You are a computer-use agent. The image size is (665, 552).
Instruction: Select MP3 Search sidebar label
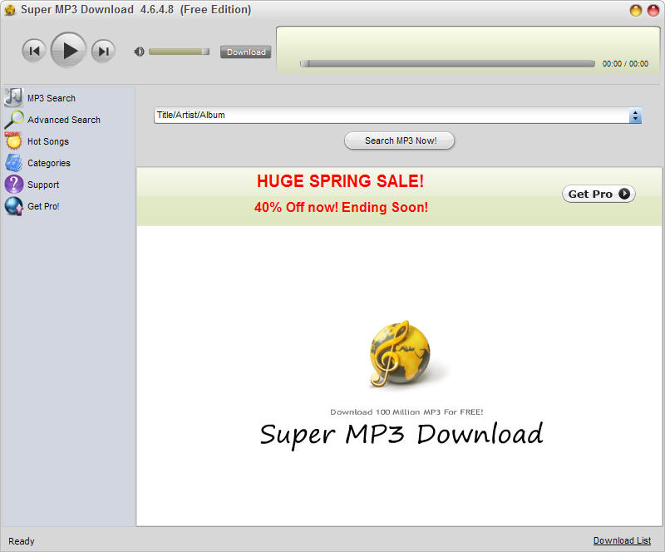(x=52, y=98)
